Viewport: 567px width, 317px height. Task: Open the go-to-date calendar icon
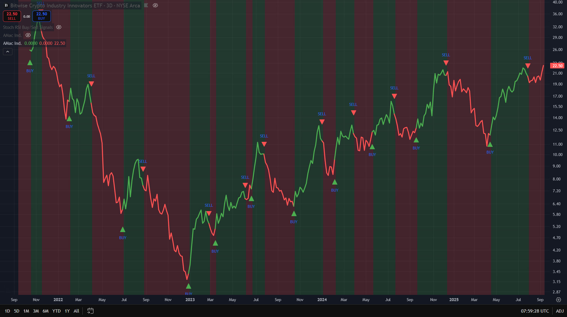click(x=90, y=311)
